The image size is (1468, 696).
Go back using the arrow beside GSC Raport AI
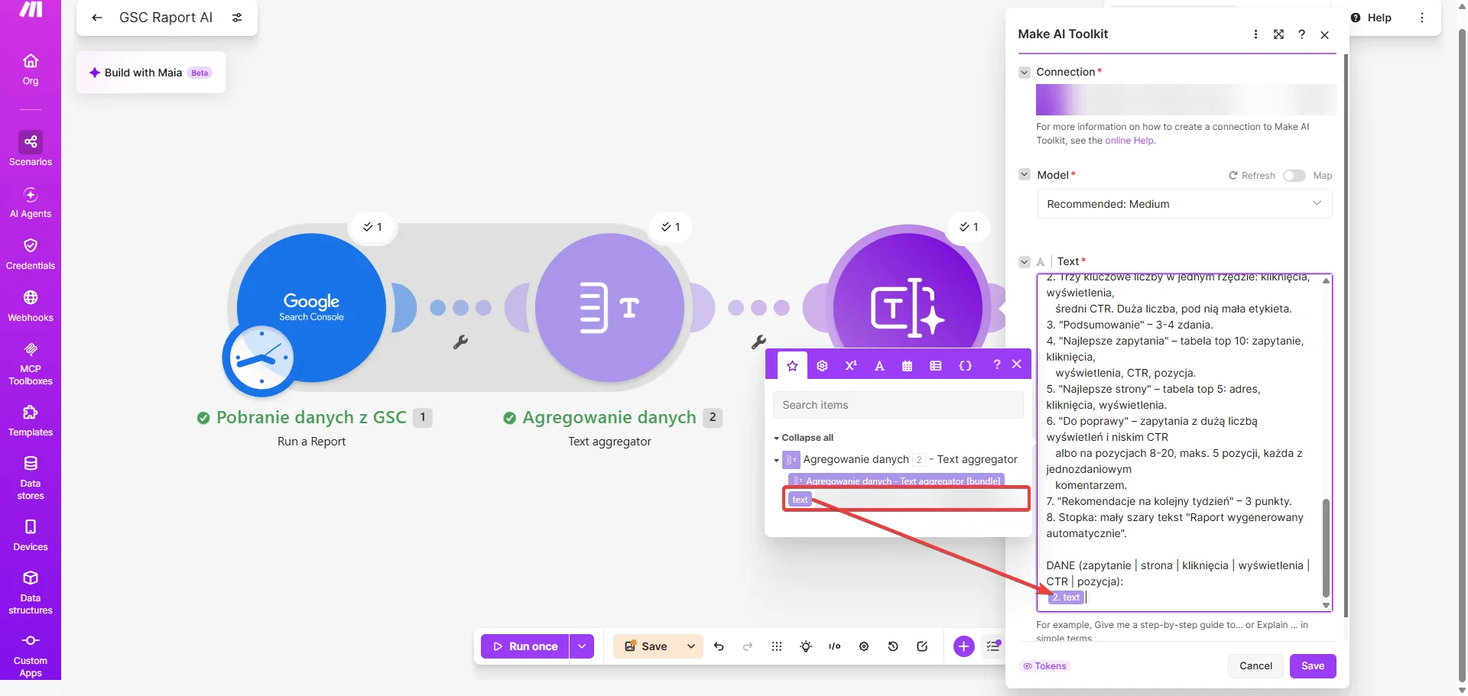tap(97, 18)
